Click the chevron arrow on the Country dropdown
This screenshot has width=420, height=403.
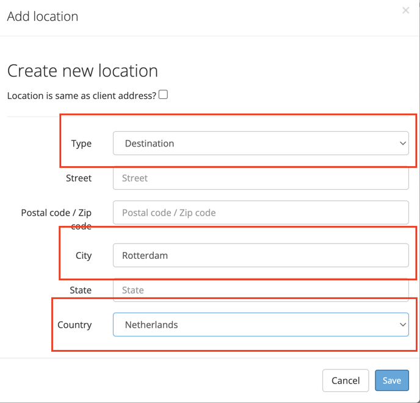coord(402,324)
